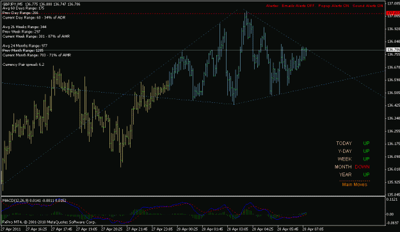
Task: Select 'Current Month Range: 703 - 71% of AMR'
Action: point(36,55)
